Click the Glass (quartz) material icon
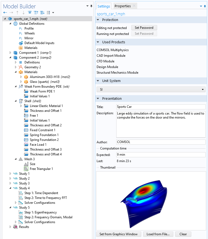 point(26,82)
